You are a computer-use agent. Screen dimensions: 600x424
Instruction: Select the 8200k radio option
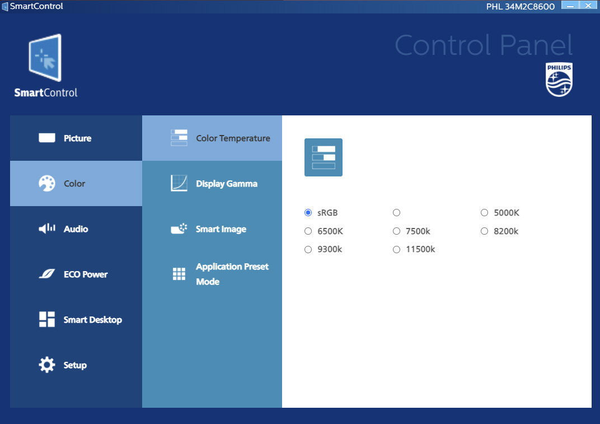(485, 231)
